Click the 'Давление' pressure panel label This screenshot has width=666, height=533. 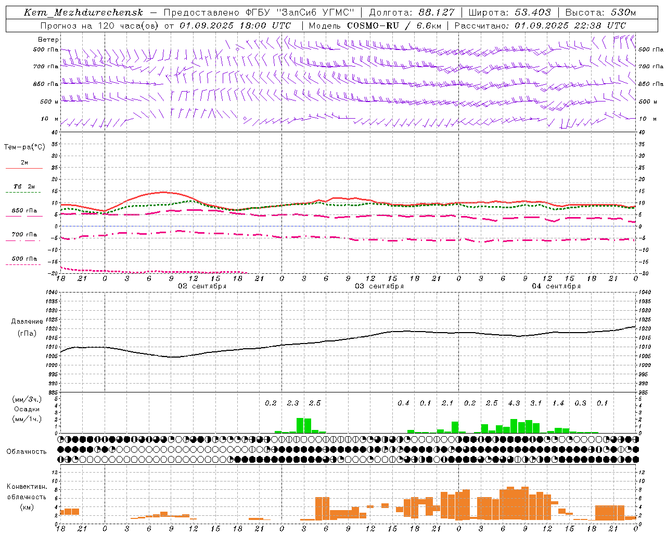[27, 322]
